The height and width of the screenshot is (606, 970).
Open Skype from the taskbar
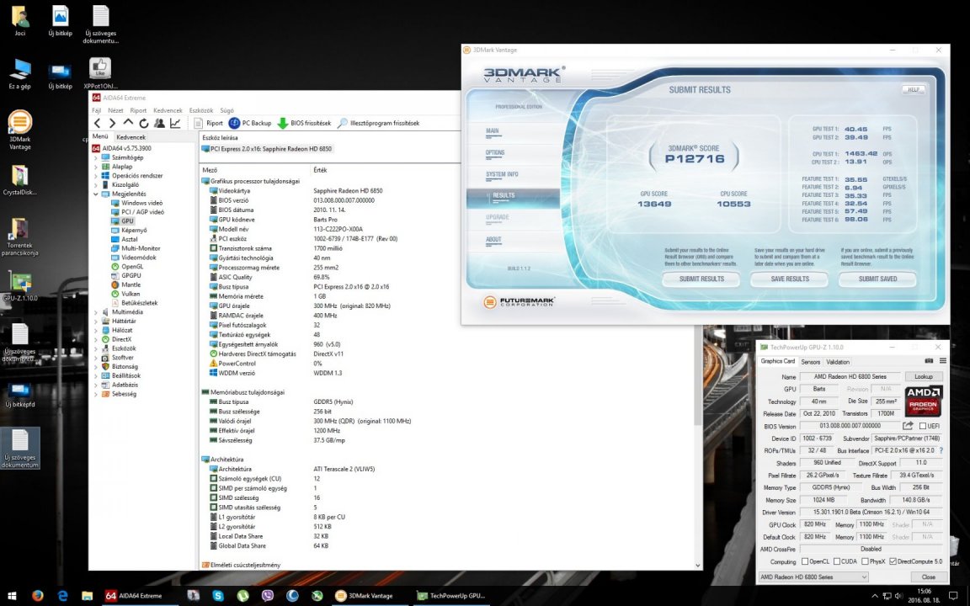(x=218, y=596)
